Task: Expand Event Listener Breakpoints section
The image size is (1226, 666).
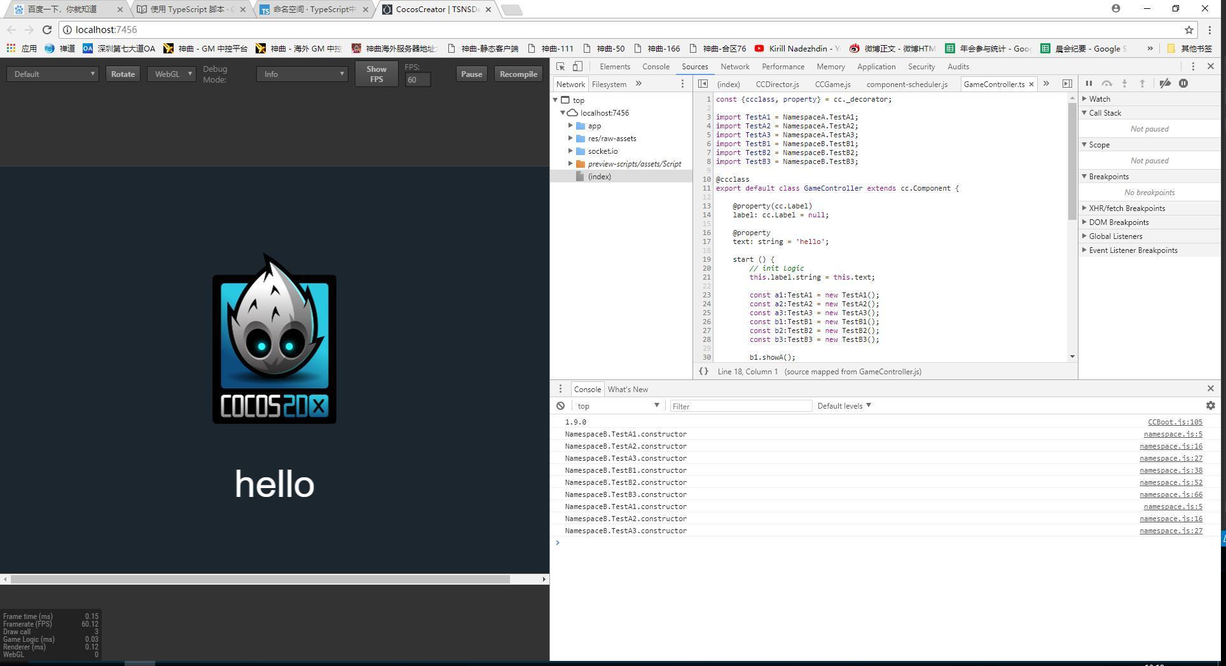Action: click(x=1148, y=250)
